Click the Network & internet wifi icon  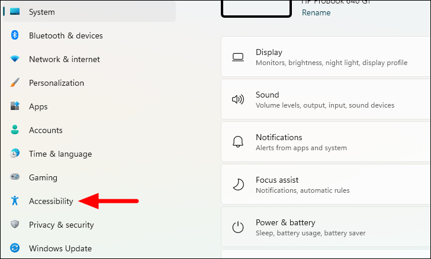(x=15, y=59)
